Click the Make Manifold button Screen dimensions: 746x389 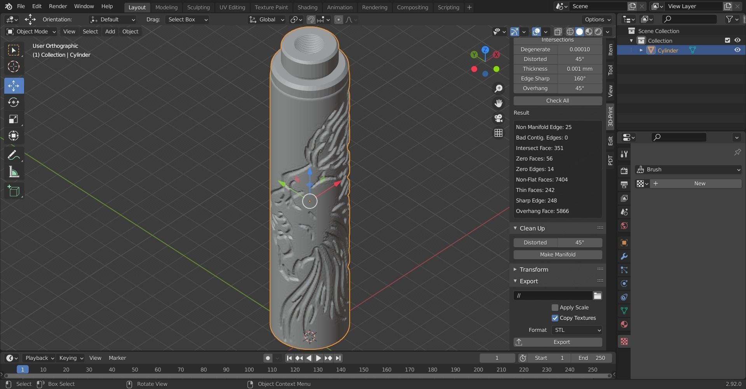[x=558, y=255]
